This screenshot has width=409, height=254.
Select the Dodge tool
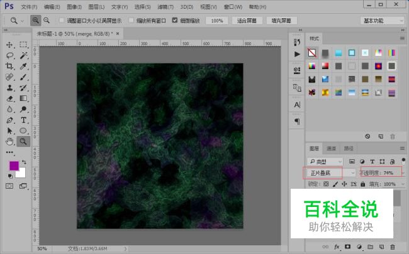point(23,109)
